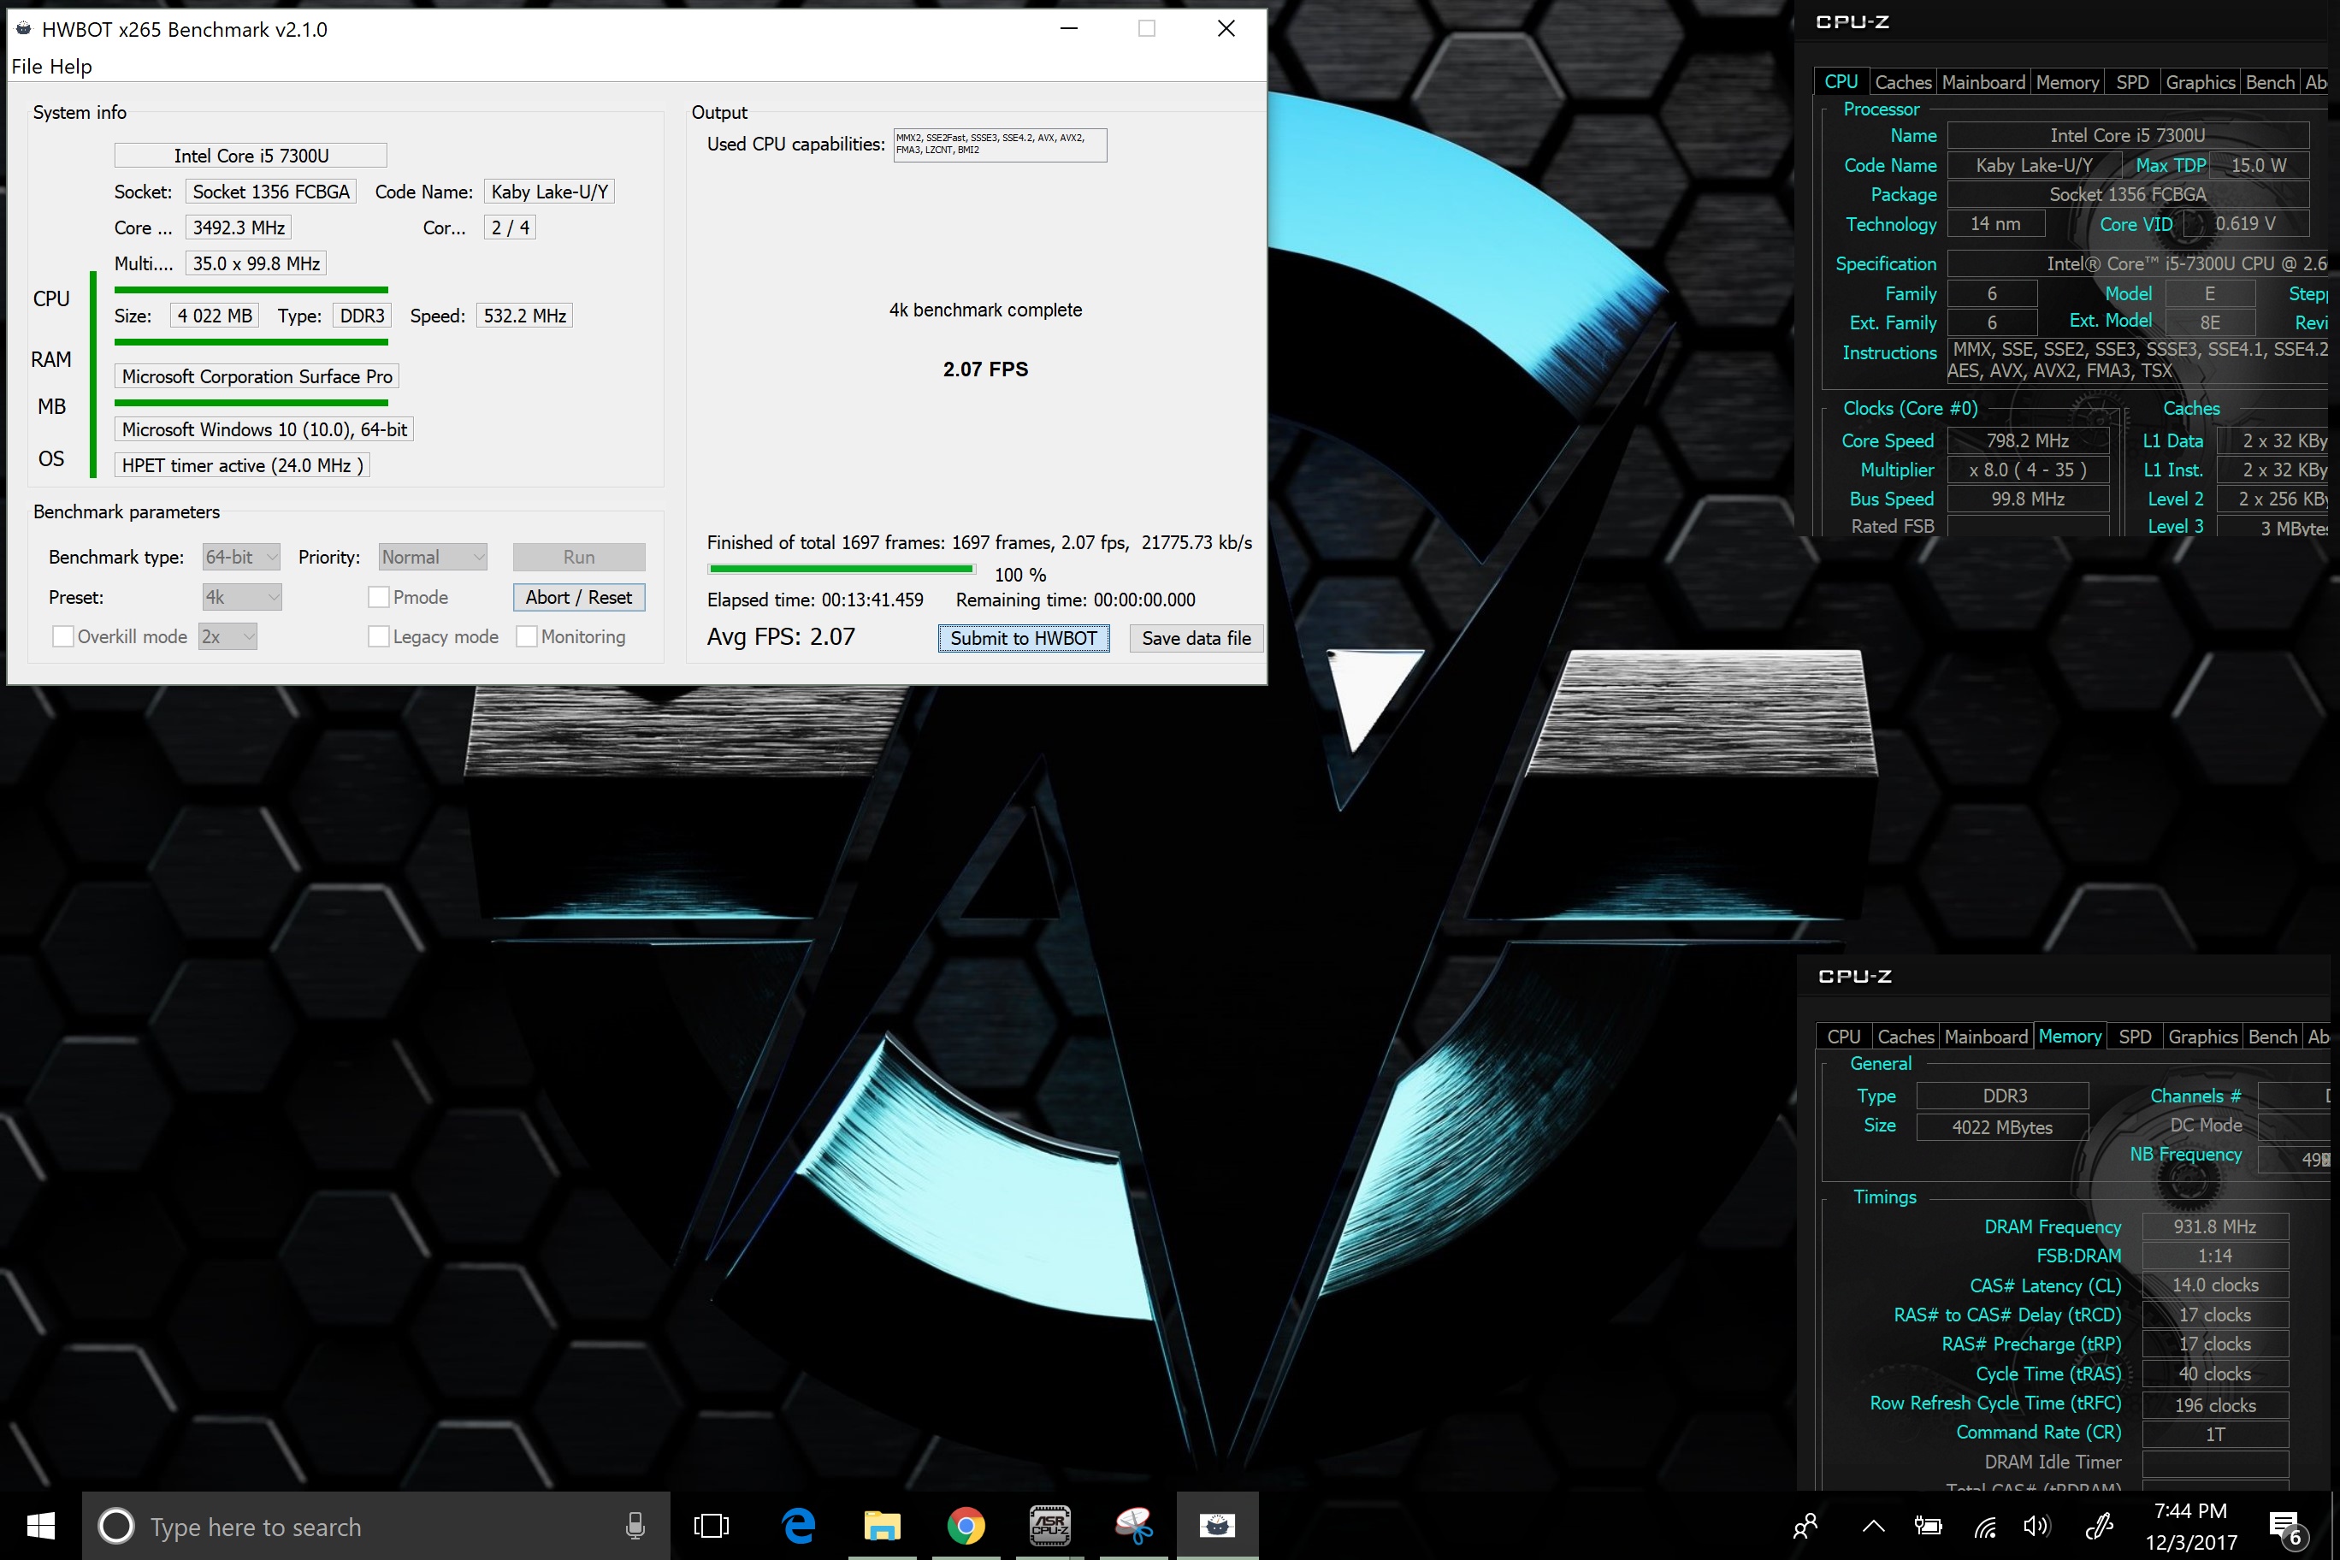Open Google Chrome from the taskbar

(965, 1525)
